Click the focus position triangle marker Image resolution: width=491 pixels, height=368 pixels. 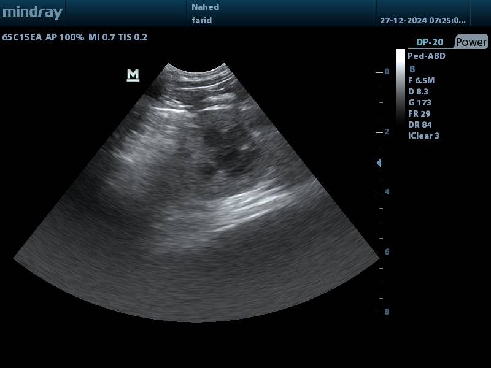(379, 163)
